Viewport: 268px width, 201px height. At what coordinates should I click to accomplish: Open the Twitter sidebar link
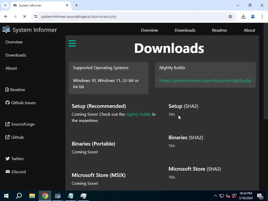(15, 159)
